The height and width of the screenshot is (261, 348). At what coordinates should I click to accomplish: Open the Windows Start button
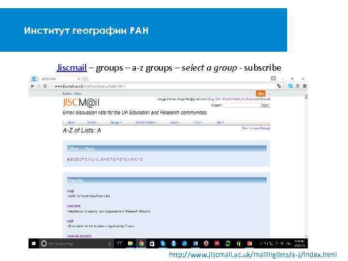click(34, 244)
